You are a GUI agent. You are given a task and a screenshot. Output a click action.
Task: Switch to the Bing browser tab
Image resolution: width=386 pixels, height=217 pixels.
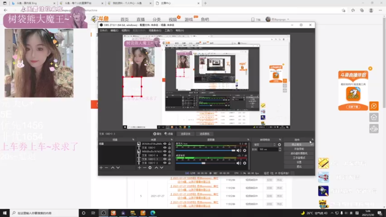click(x=33, y=3)
